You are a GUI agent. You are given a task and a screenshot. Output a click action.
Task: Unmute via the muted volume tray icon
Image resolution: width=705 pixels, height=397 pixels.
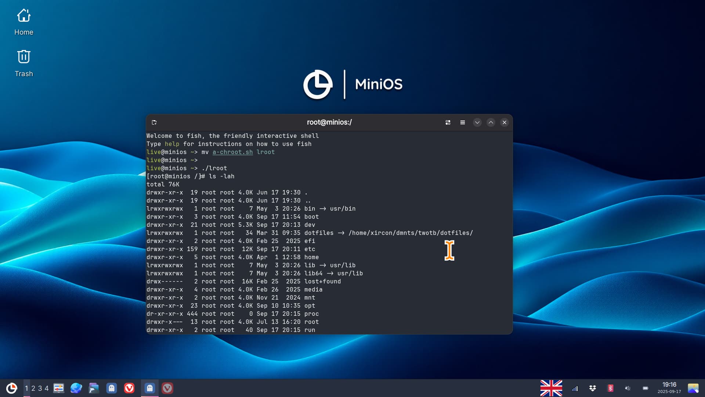[628, 388]
